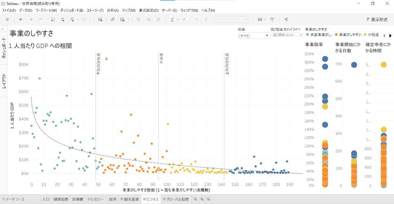394x204 pixels.
Task: Click the Swap rows and columns icon
Action: (139, 19)
